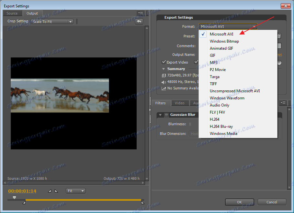This screenshot has height=213, width=294.
Task: Open the Scale To Fit crop dropdown
Action: pyautogui.click(x=52, y=22)
